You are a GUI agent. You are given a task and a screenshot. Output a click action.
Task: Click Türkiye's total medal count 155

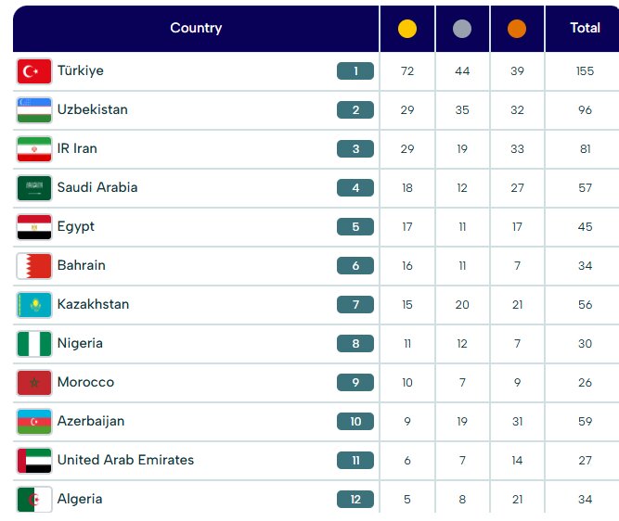tap(585, 71)
